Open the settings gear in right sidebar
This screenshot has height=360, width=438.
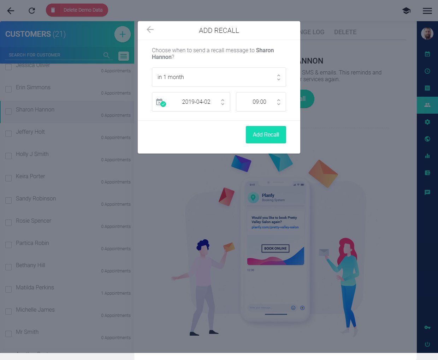click(427, 122)
